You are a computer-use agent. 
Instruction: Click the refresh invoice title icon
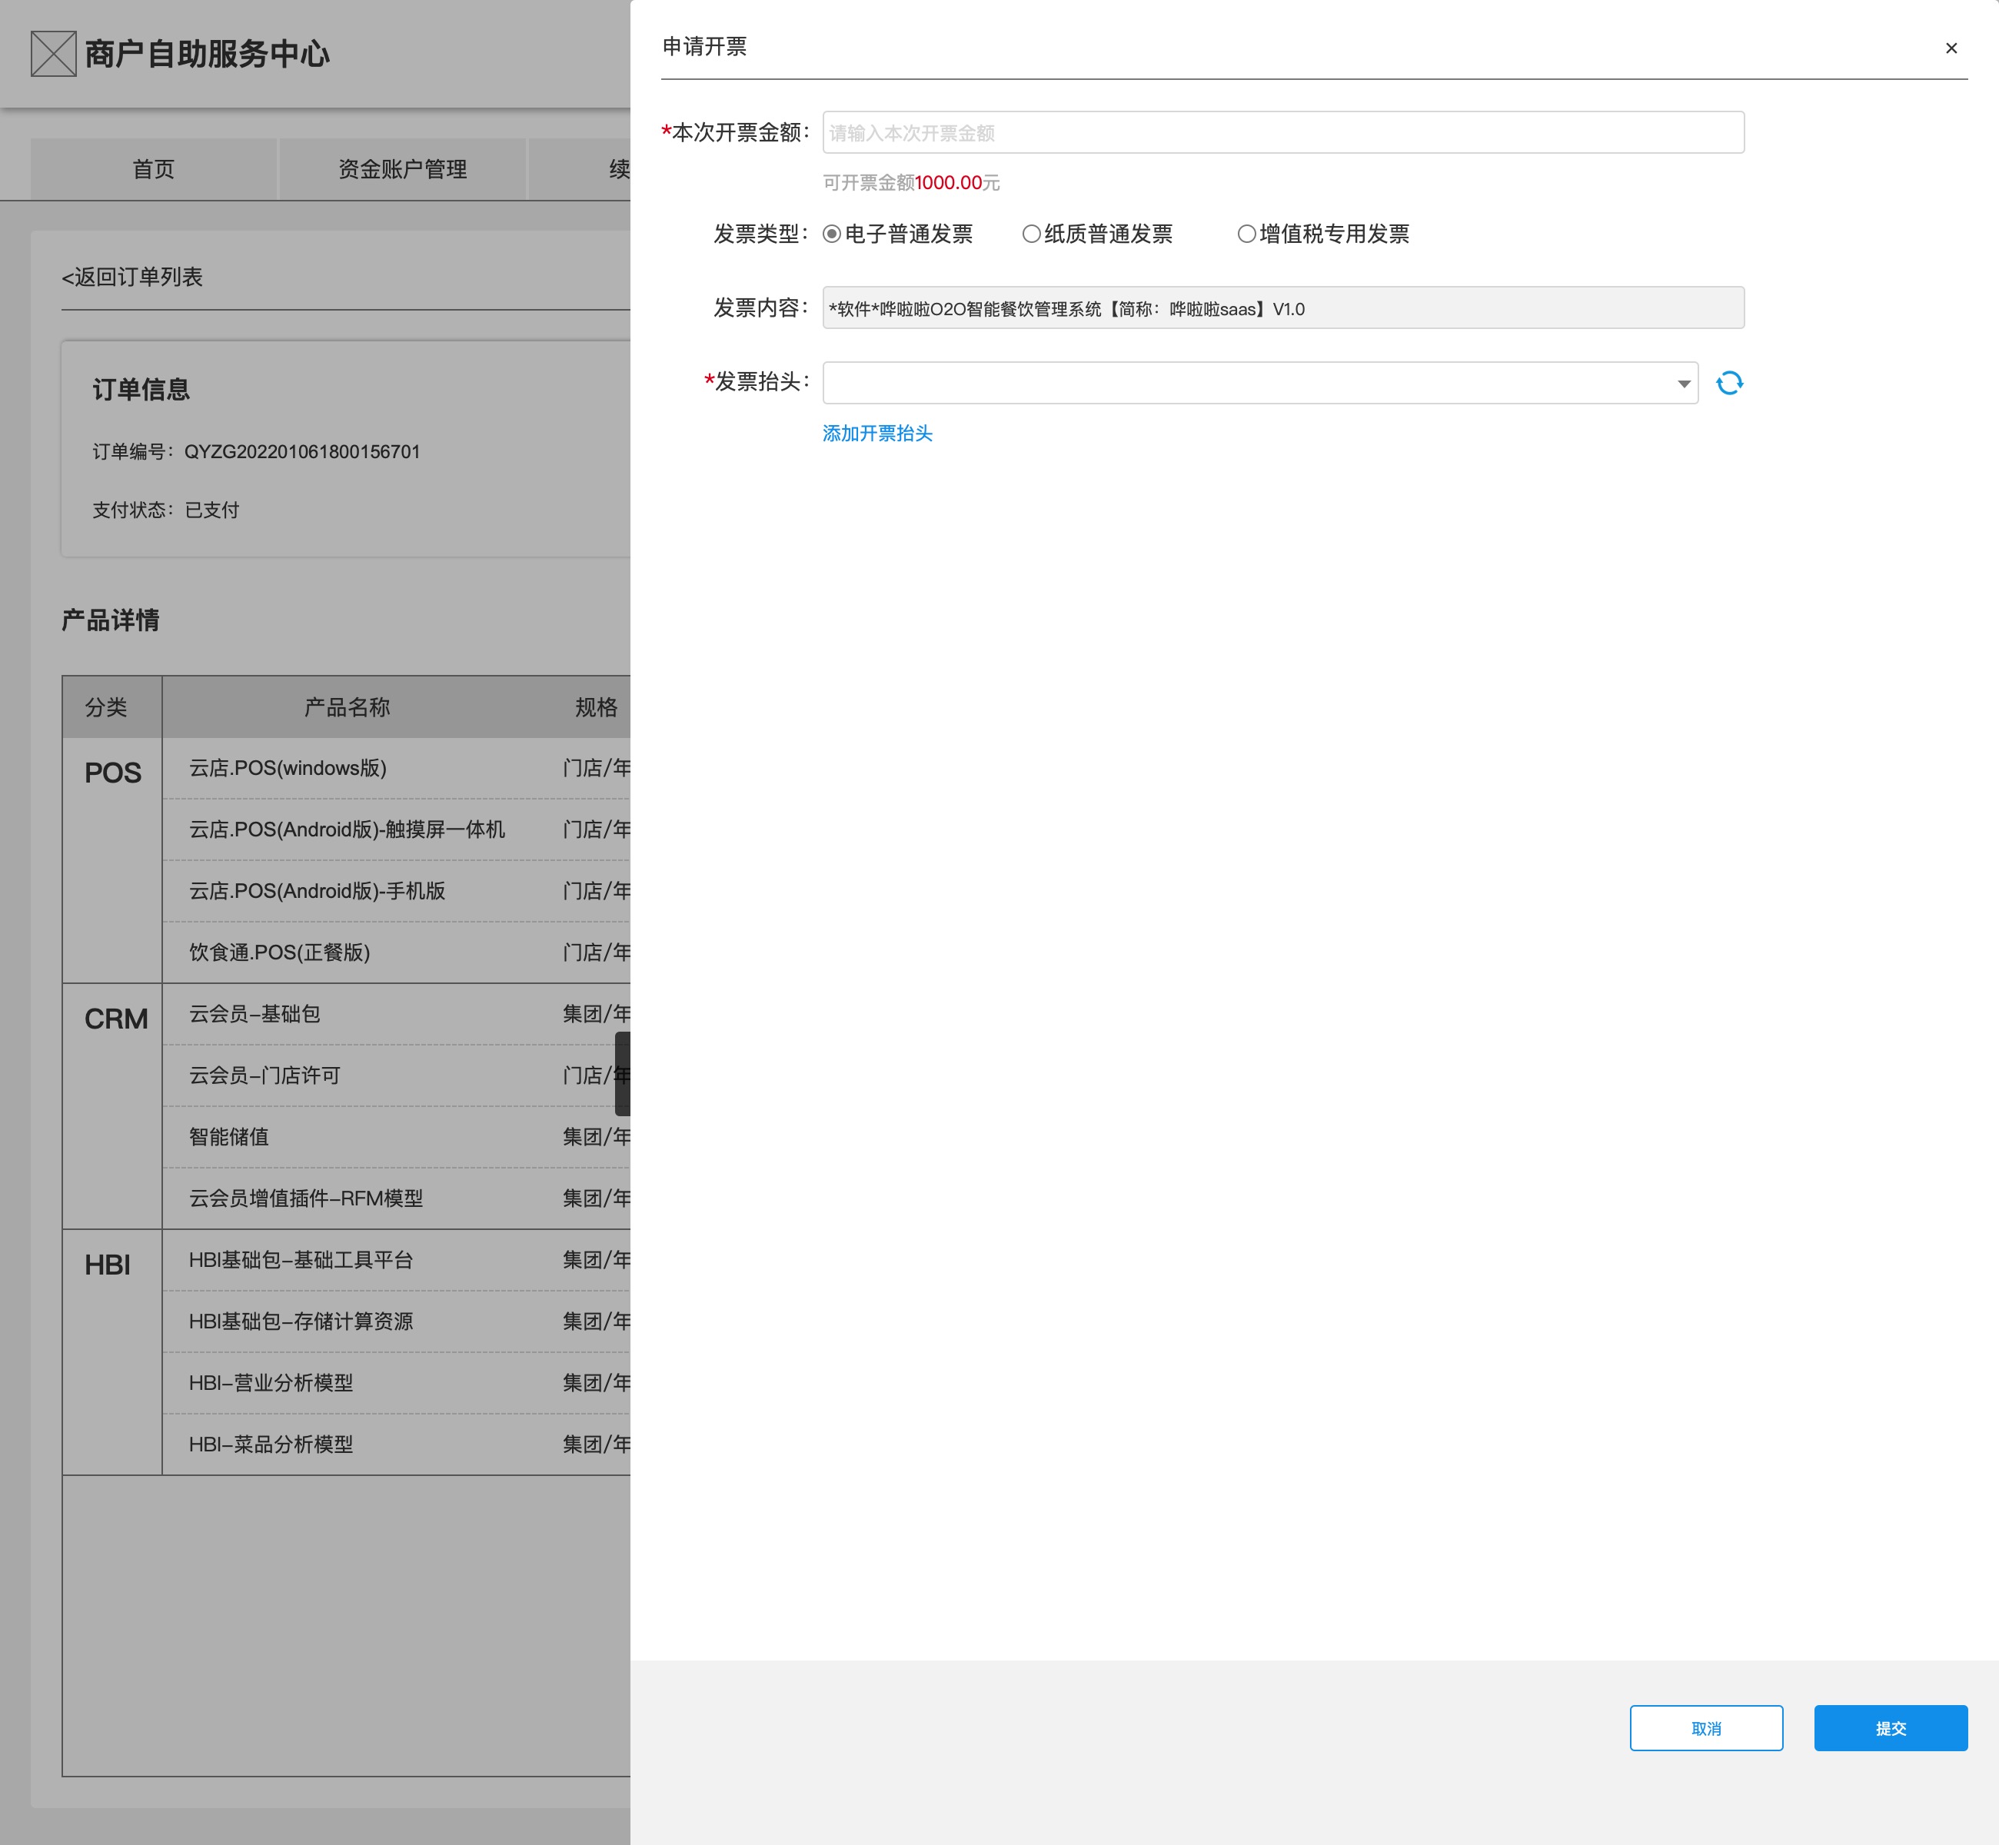pos(1729,384)
